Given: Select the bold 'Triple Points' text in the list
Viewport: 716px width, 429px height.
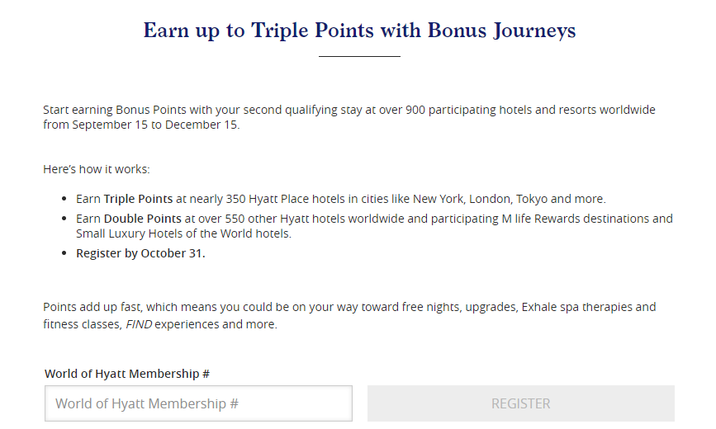Looking at the screenshot, I should (139, 199).
